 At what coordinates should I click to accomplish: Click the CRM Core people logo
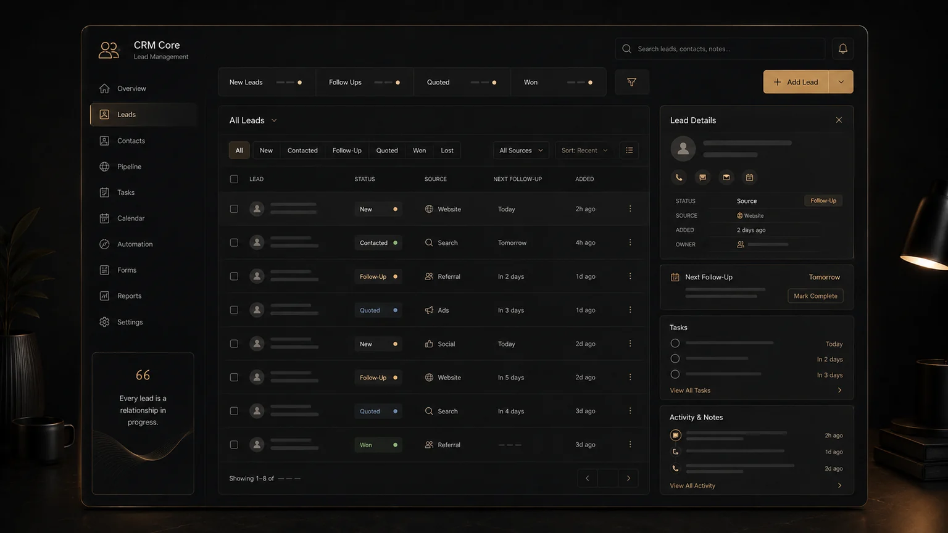[109, 50]
